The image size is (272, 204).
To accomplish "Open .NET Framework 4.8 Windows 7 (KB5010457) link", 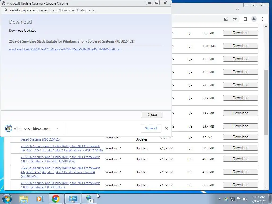I will (60, 185).
